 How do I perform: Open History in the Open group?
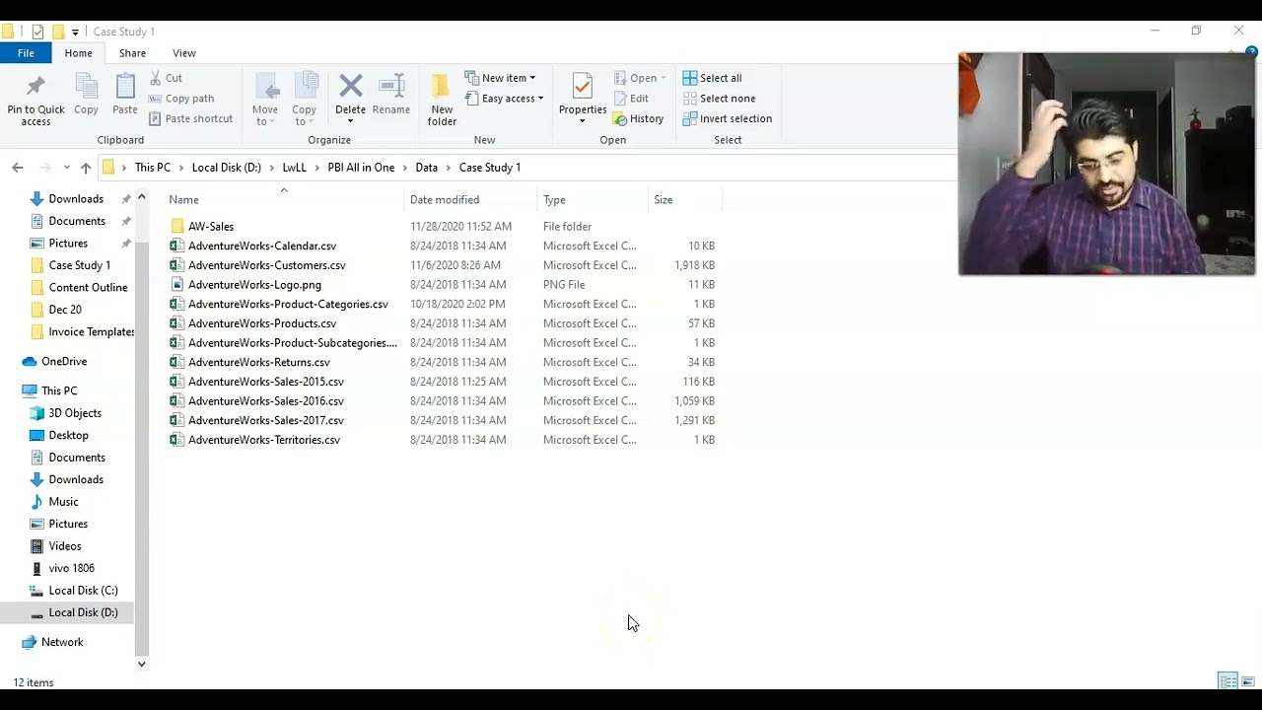(x=638, y=118)
